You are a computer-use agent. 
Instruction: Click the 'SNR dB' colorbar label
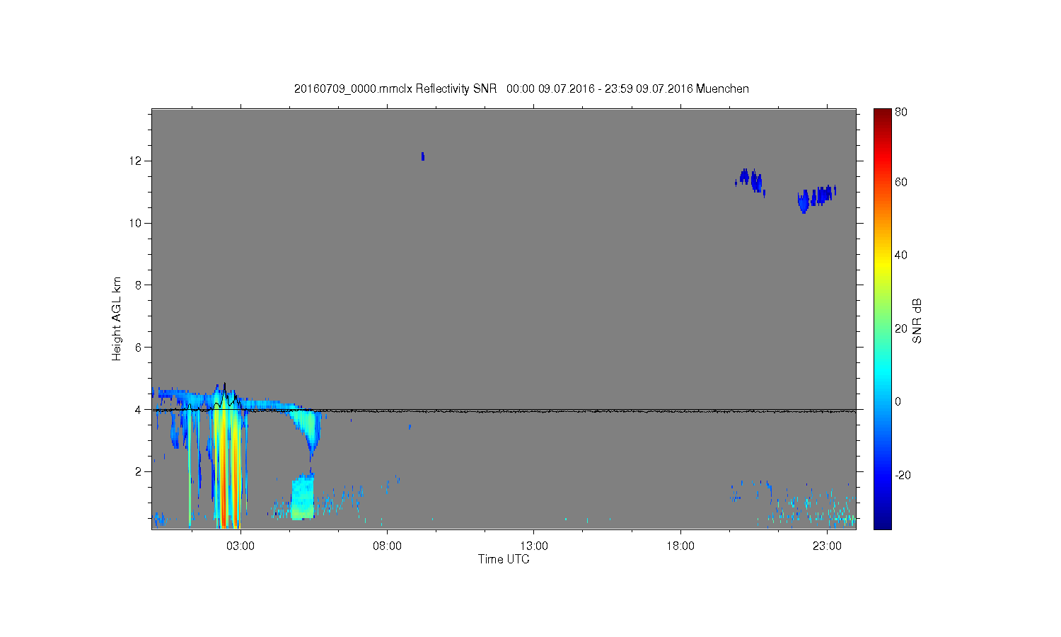pyautogui.click(x=917, y=321)
